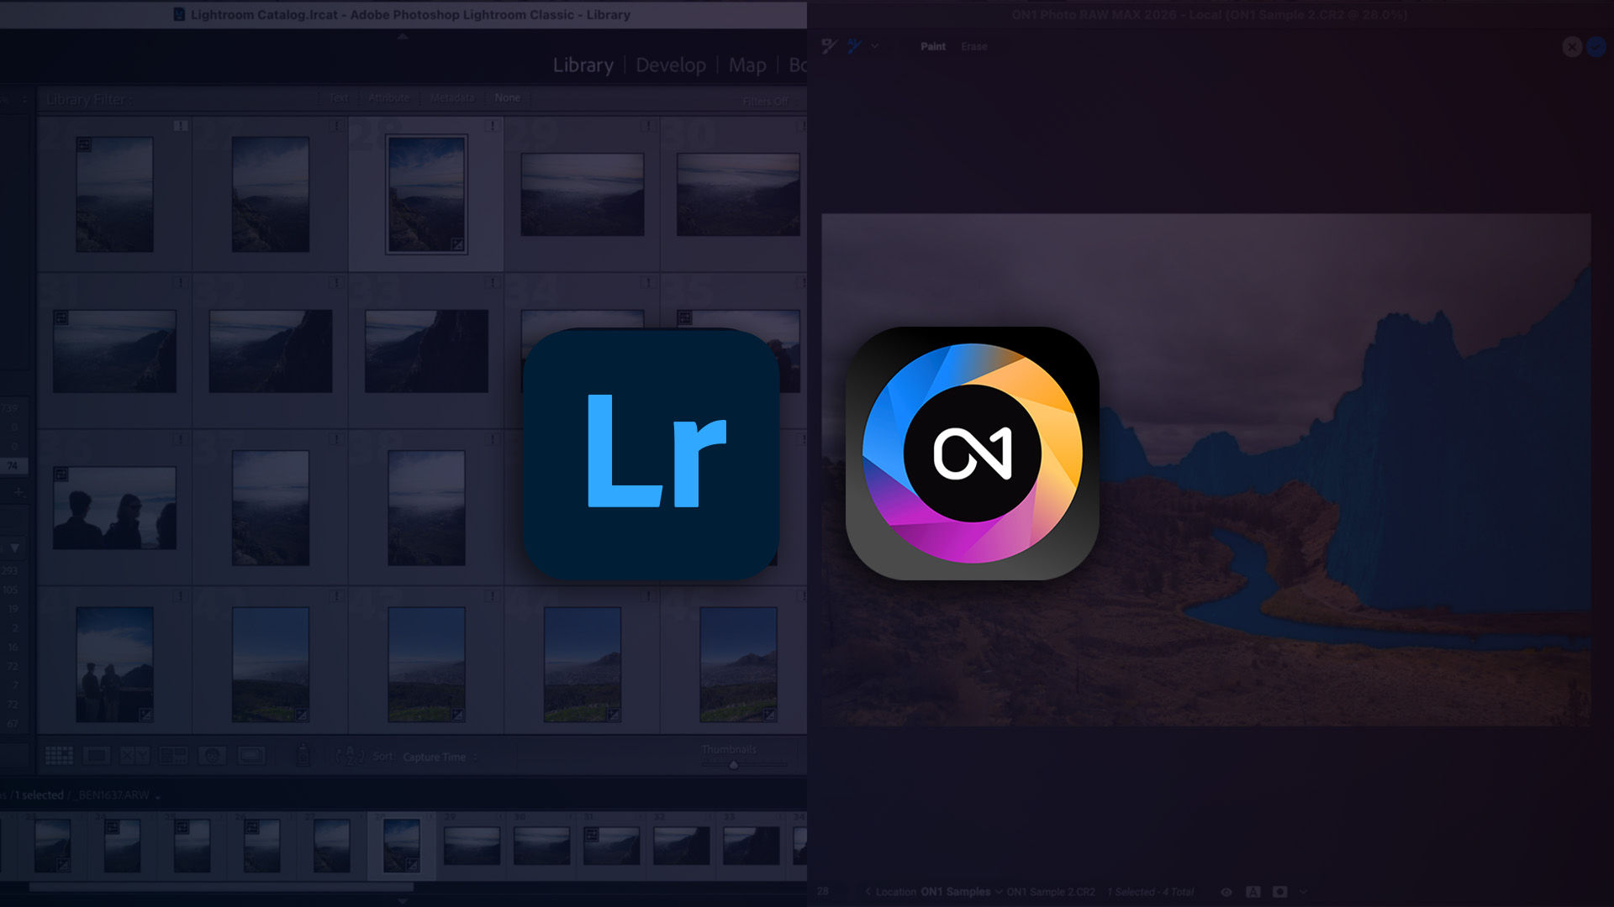Select ON1 AI brush tool icon
The height and width of the screenshot is (907, 1614).
coord(855,46)
